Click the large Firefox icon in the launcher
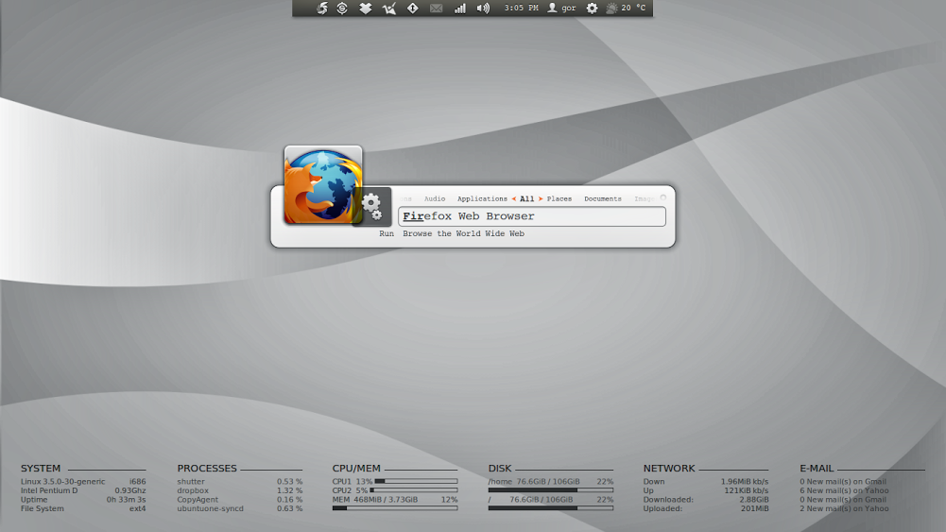This screenshot has width=946, height=532. 323,184
